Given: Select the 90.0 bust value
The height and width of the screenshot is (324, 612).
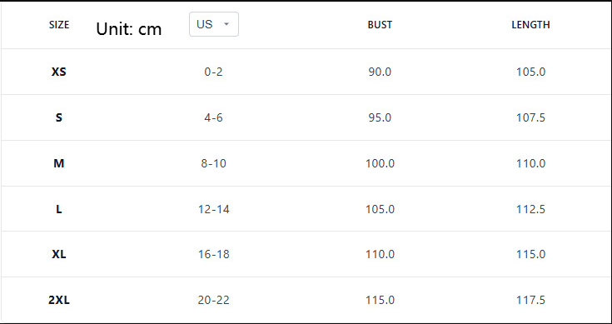Looking at the screenshot, I should point(380,72).
